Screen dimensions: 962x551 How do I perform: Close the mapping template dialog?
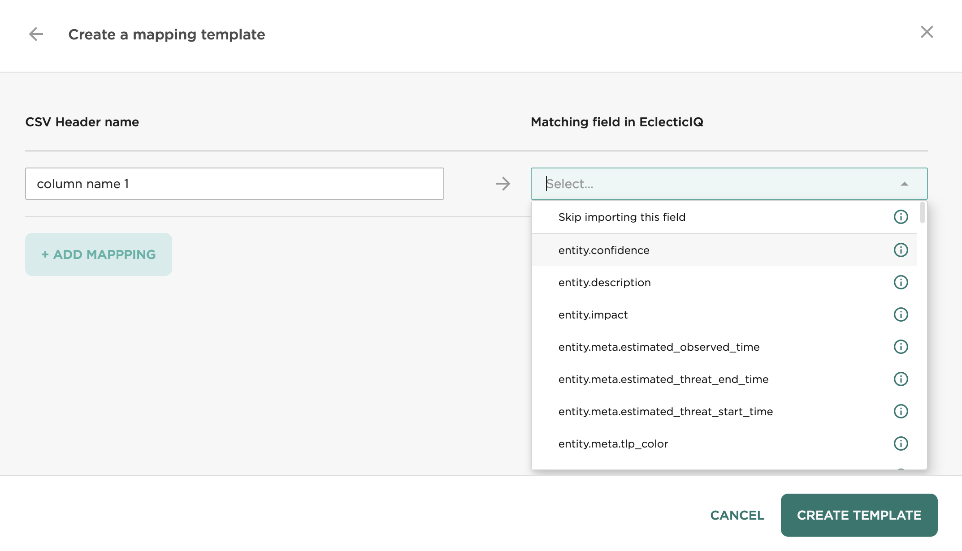pos(927,32)
